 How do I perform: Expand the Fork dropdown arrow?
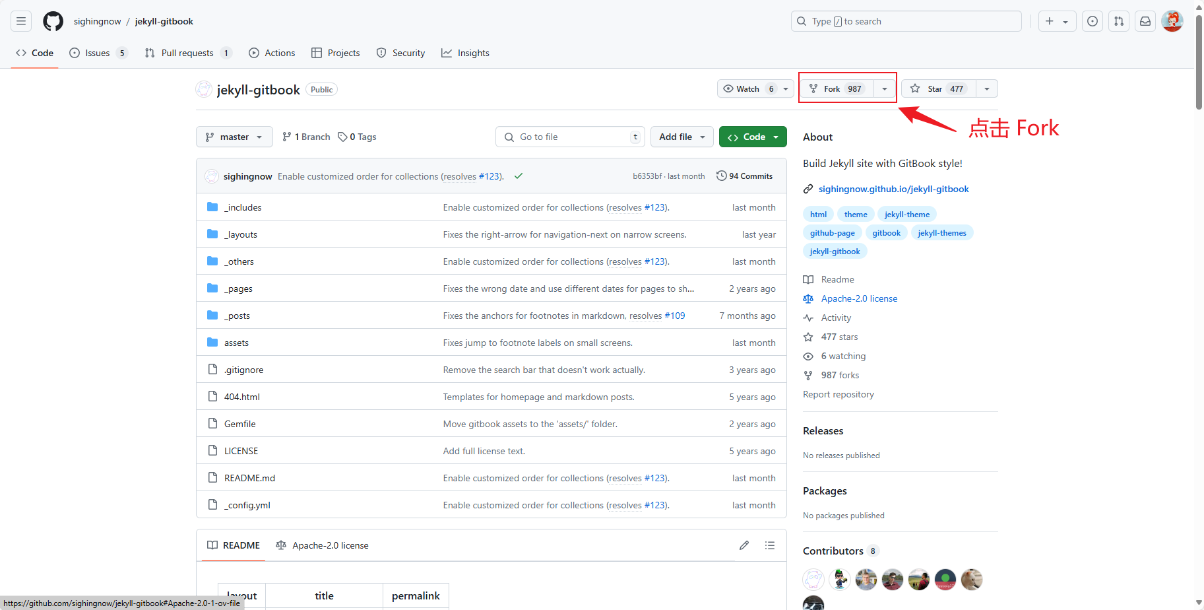tap(885, 88)
